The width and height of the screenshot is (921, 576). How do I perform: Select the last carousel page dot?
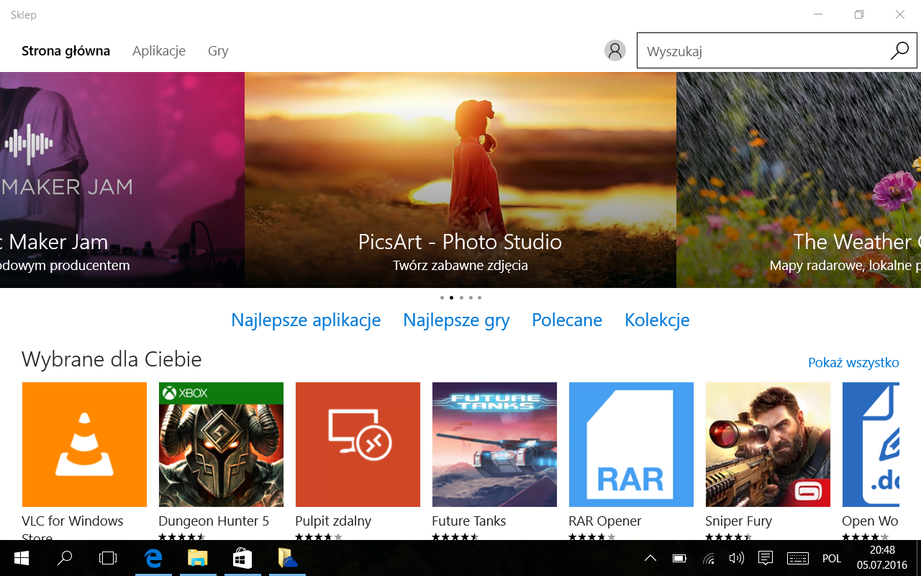pyautogui.click(x=479, y=297)
